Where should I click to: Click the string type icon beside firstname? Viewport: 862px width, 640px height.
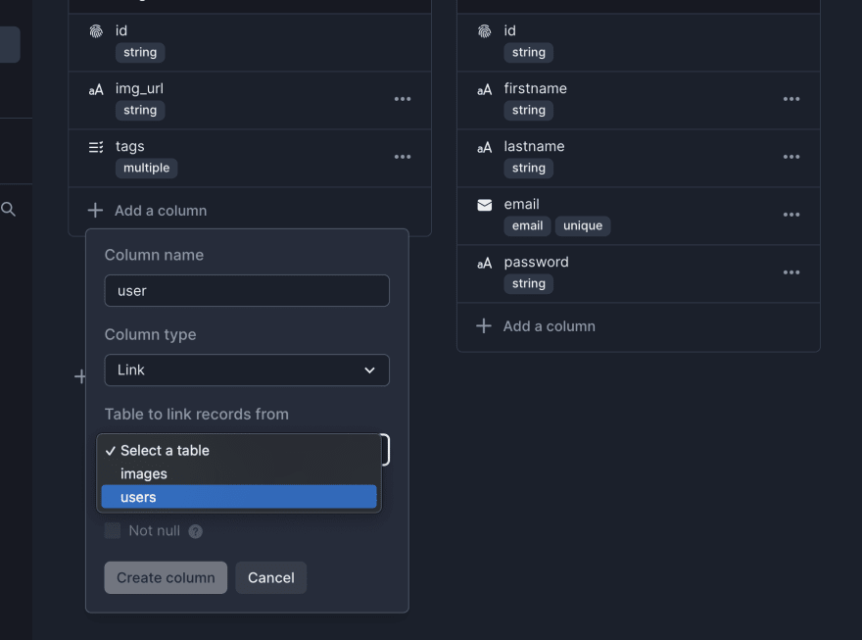(484, 89)
